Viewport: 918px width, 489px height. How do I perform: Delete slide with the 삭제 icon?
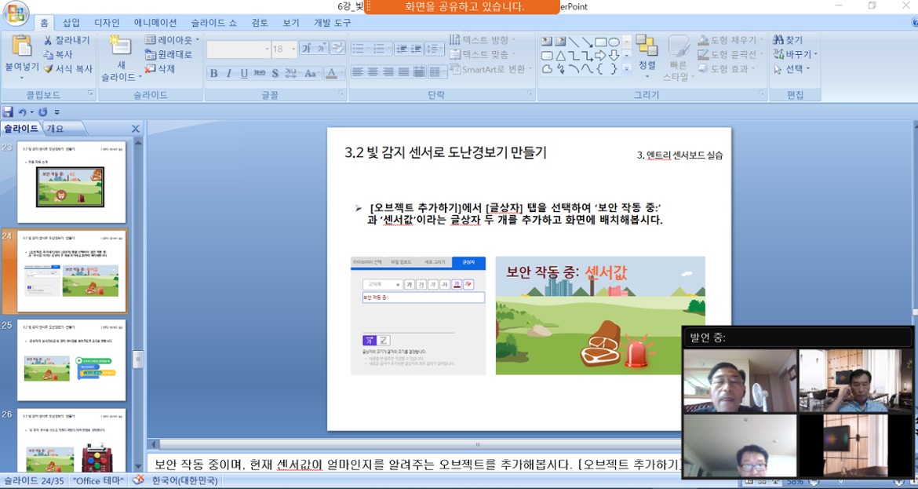(x=151, y=69)
